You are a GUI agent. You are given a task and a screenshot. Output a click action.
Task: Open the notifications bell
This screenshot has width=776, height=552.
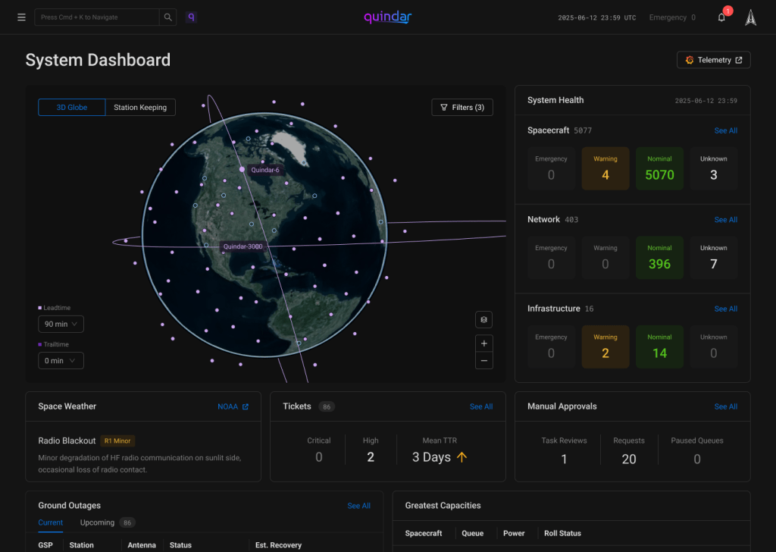[x=721, y=17]
